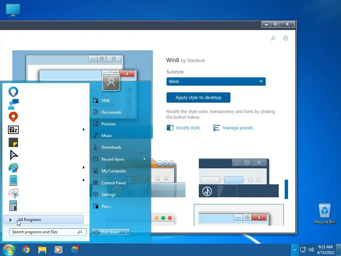Viewport: 341px width, 256px height.
Task: Click the Manage presets link
Action: [x=238, y=128]
